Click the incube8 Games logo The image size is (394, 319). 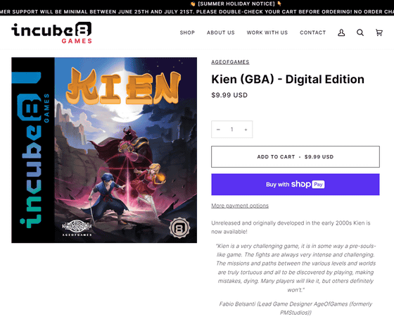click(51, 32)
